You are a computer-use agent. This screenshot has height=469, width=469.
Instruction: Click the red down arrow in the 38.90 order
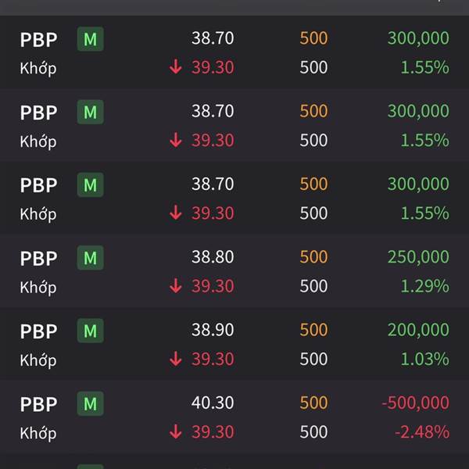coord(176,358)
